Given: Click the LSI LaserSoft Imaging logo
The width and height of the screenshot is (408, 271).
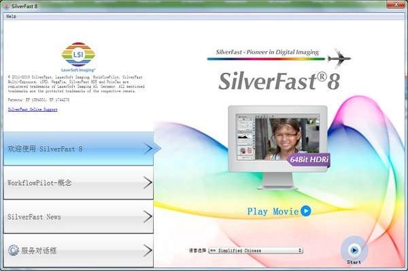Looking at the screenshot, I should tap(78, 57).
